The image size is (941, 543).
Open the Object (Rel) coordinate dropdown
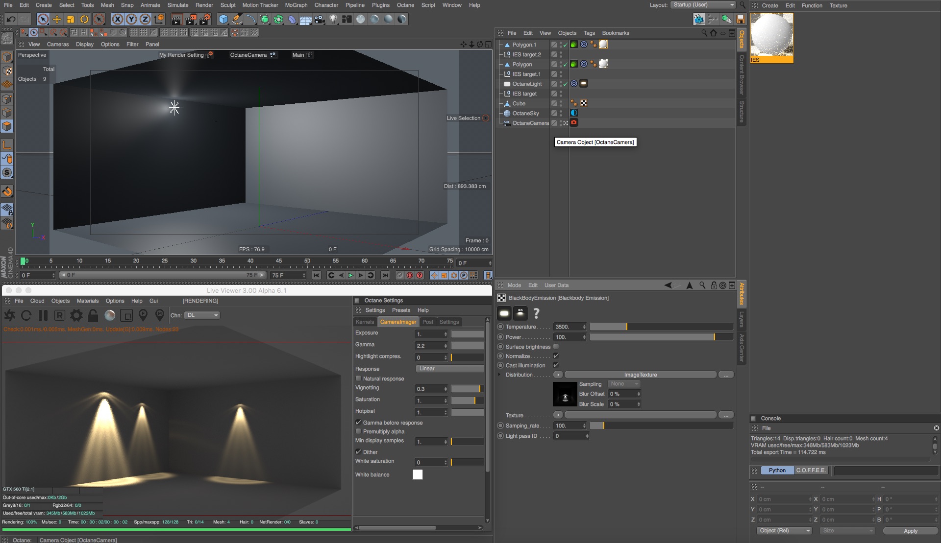click(x=784, y=531)
